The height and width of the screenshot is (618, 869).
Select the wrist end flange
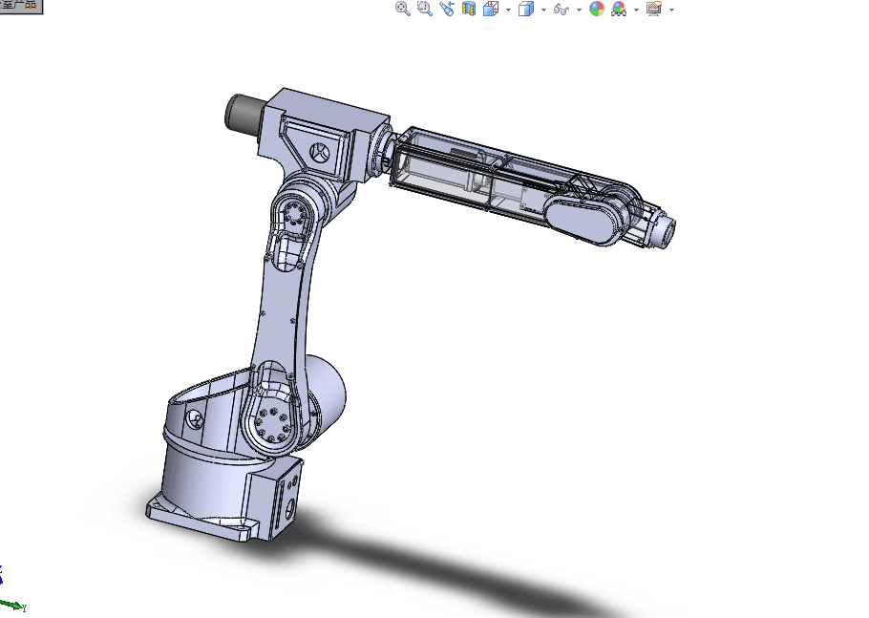point(665,231)
